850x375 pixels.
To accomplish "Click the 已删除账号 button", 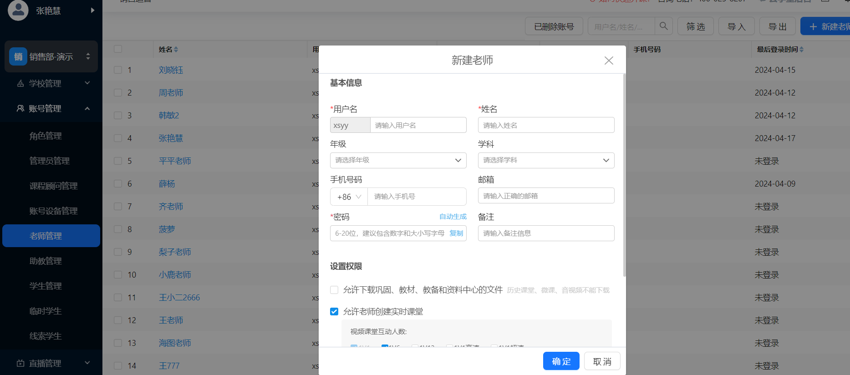I will pyautogui.click(x=554, y=26).
